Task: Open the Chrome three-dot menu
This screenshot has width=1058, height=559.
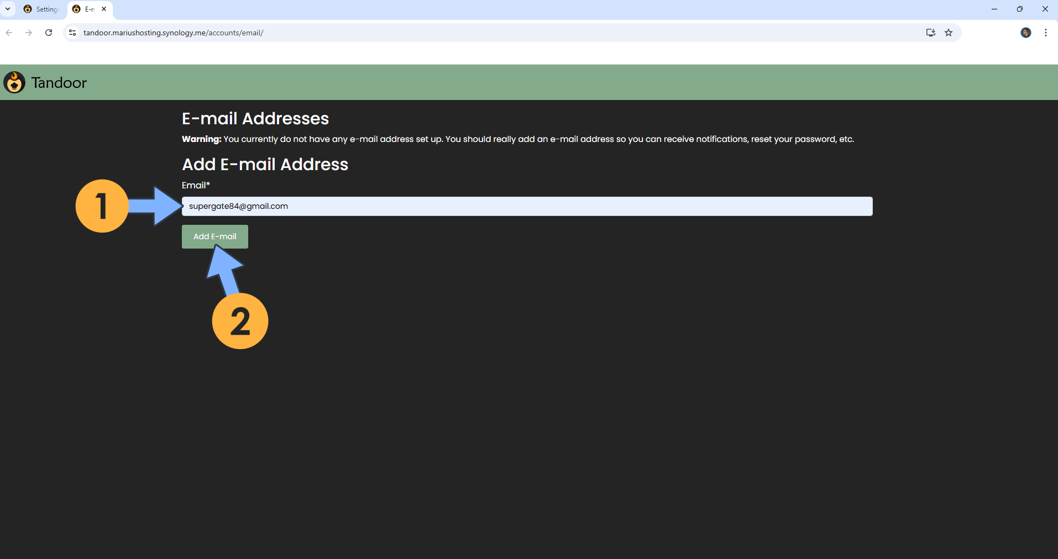Action: (x=1045, y=33)
